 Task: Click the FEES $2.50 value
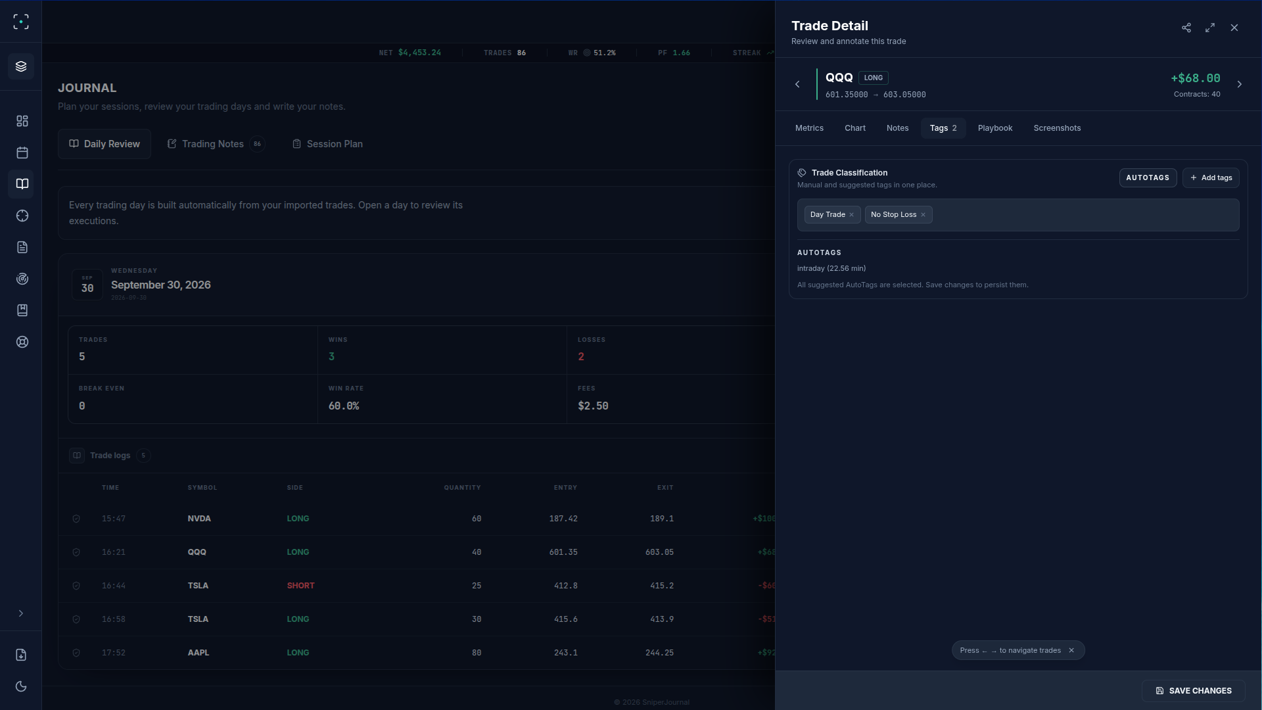[593, 406]
